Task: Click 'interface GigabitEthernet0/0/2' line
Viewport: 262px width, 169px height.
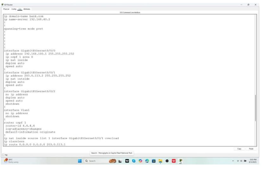Action: tap(29, 91)
